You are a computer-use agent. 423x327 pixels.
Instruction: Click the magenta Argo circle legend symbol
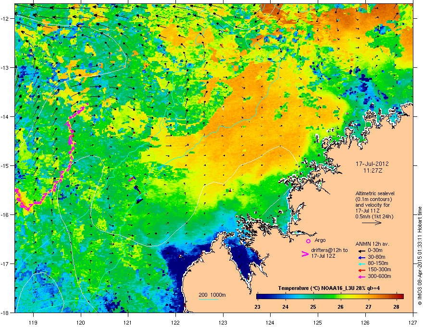coord(308,241)
